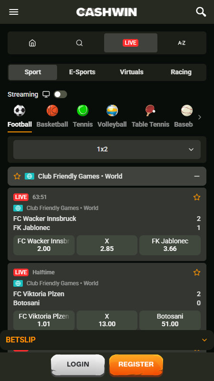Star the Viktoria Plzen vs Botosani match
The height and width of the screenshot is (381, 214).
click(197, 272)
